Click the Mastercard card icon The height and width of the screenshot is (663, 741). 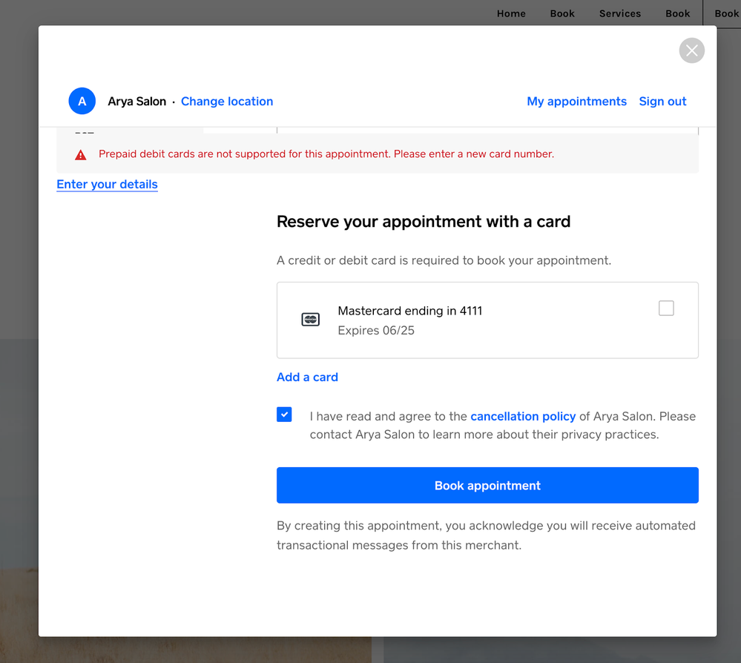[x=311, y=320]
